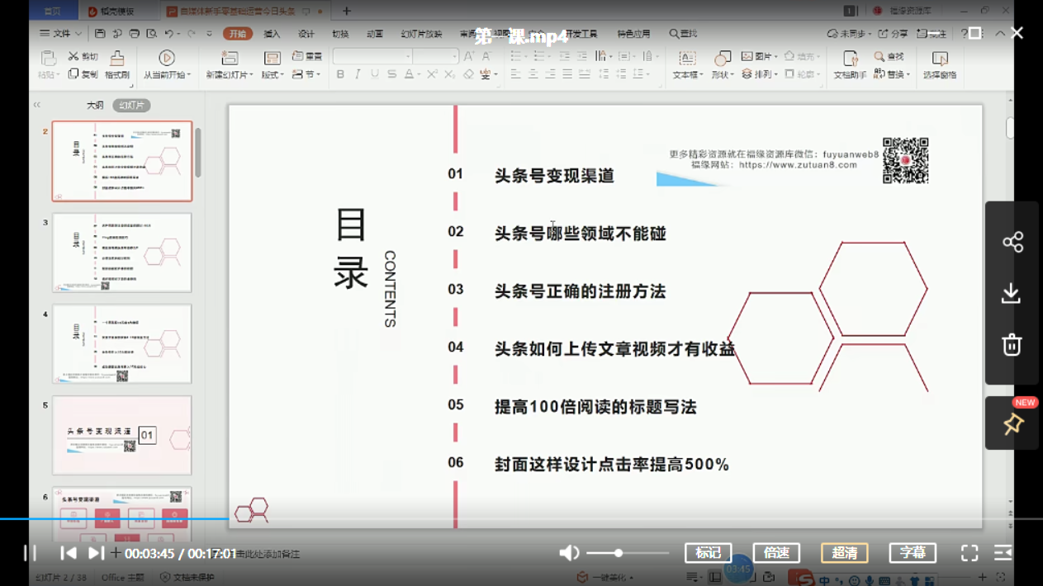Toggle subscript formatting

[449, 74]
